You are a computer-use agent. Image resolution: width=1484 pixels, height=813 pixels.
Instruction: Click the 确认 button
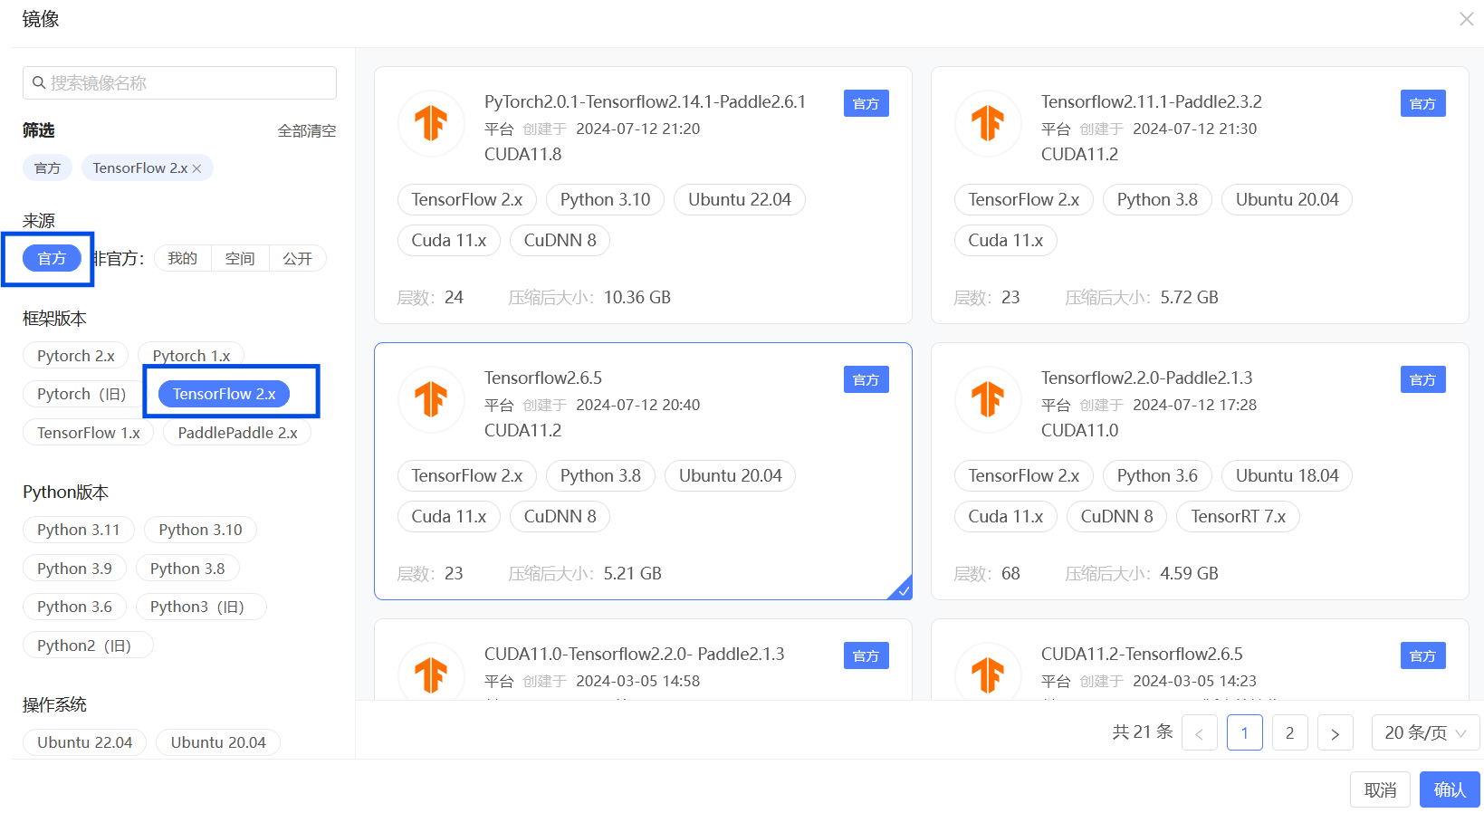pos(1449,789)
